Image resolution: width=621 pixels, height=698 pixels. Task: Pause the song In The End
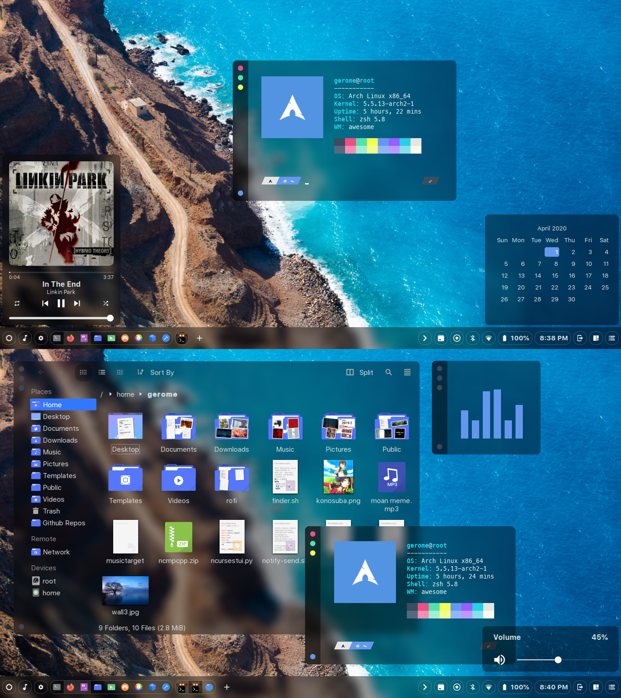tap(61, 304)
